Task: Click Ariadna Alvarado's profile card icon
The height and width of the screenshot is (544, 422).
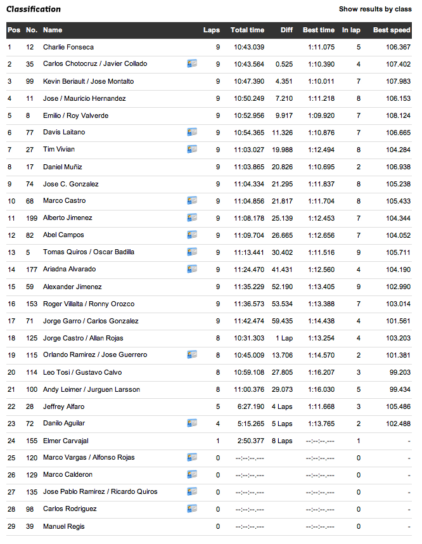Action: [x=192, y=269]
